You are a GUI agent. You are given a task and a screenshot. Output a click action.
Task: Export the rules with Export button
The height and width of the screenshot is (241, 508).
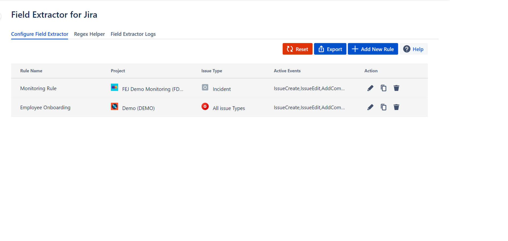(330, 49)
